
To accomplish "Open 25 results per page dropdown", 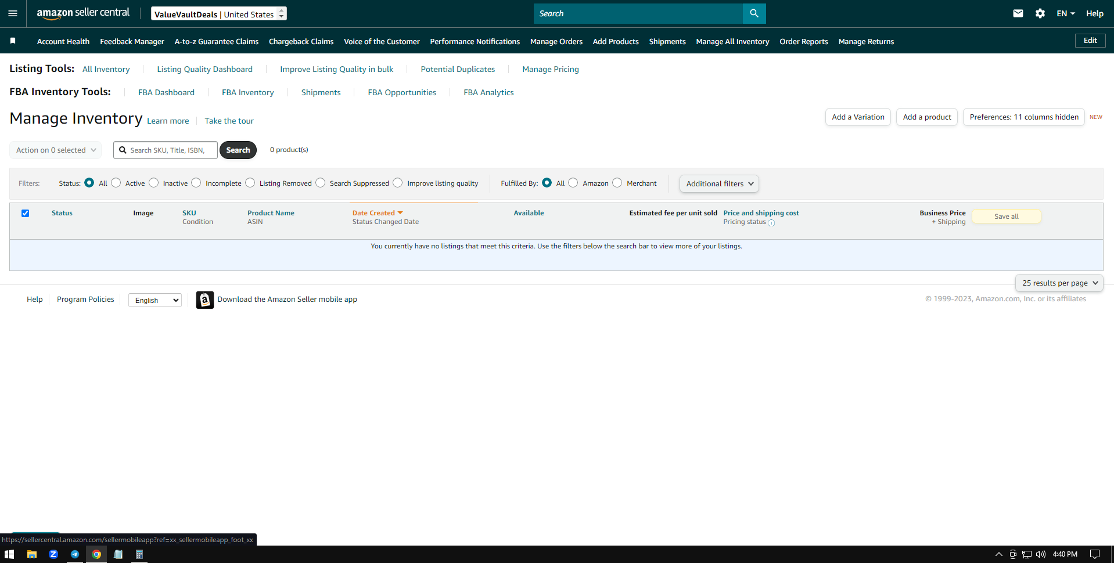I will [x=1059, y=283].
